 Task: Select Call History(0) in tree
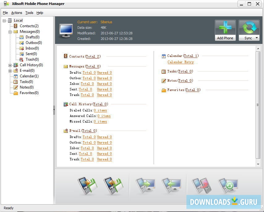click(31, 65)
